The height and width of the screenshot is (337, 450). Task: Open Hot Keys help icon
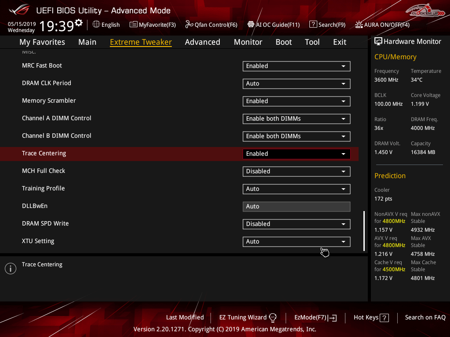[384, 318]
